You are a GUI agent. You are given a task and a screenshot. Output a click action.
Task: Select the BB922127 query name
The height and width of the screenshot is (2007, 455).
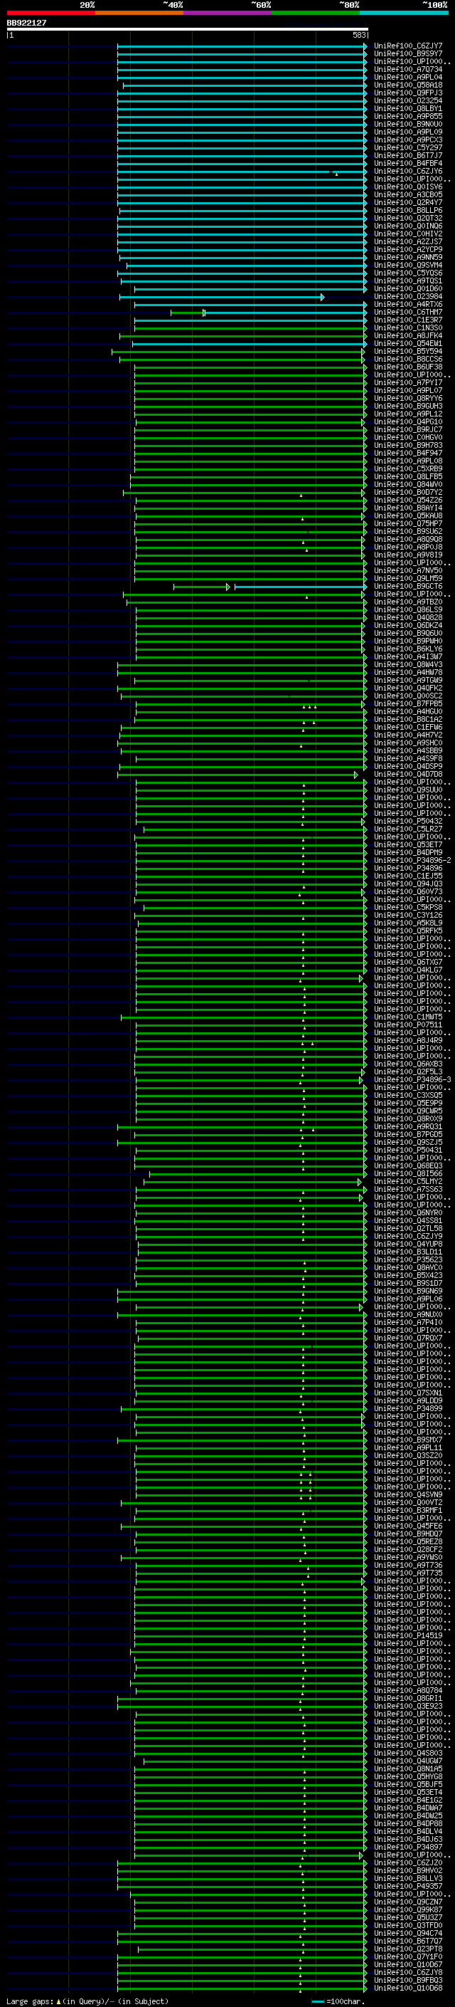tap(26, 23)
